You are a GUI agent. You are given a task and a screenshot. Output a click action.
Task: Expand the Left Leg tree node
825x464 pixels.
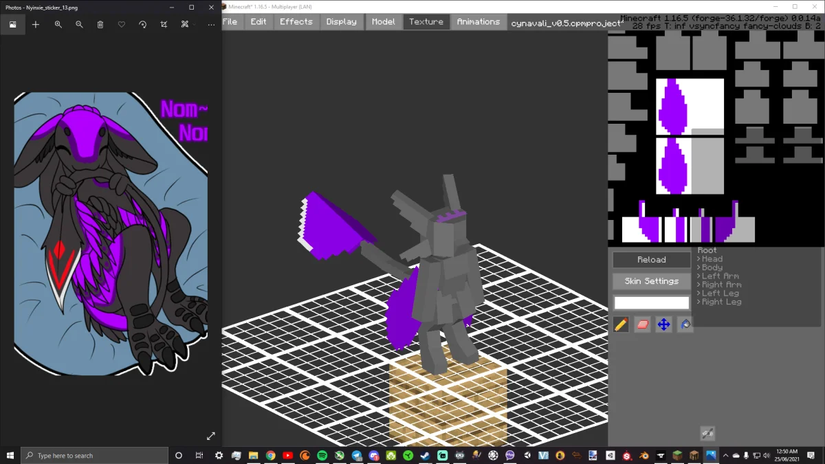(698, 294)
